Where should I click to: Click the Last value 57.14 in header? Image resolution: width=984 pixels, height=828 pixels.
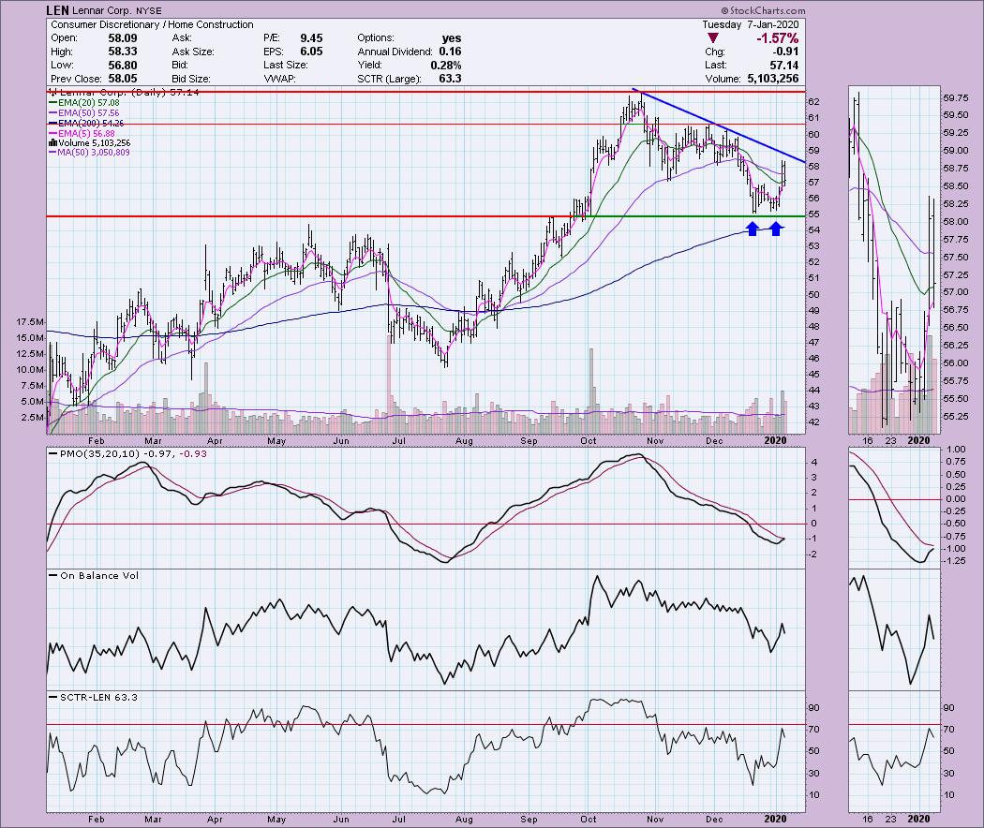pyautogui.click(x=784, y=66)
